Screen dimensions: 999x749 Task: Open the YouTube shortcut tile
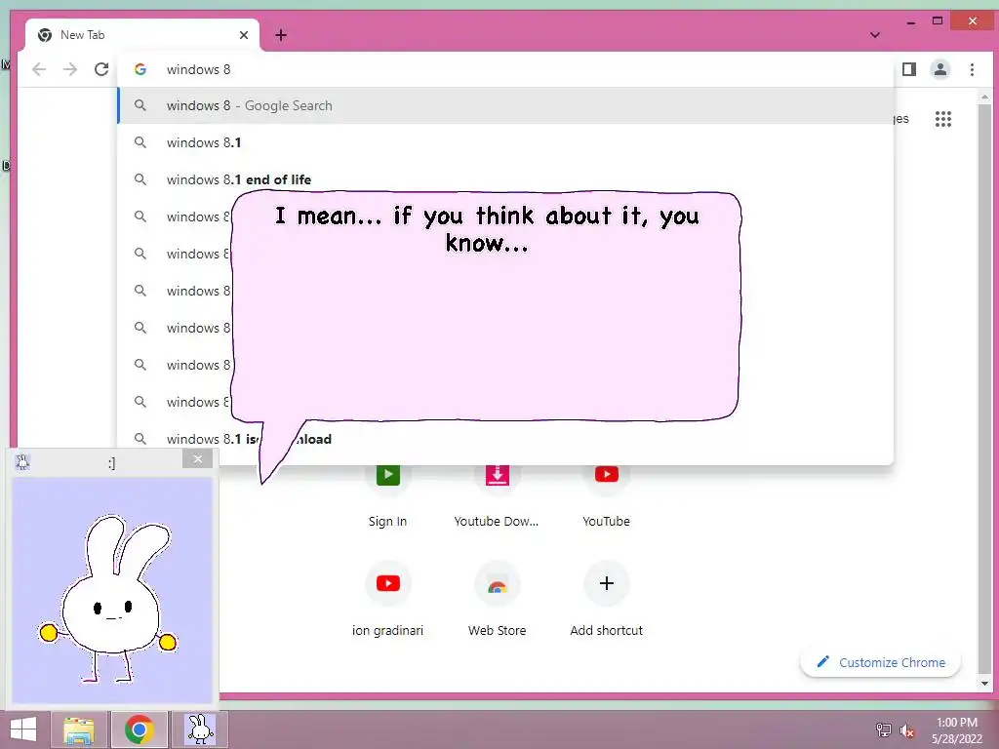coord(607,494)
